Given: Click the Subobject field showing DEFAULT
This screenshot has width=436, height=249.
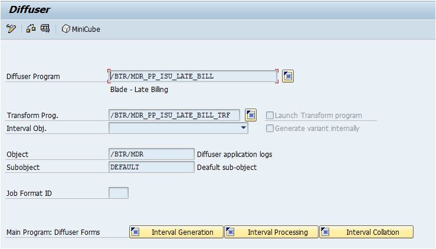Looking at the screenshot, I should pos(151,167).
